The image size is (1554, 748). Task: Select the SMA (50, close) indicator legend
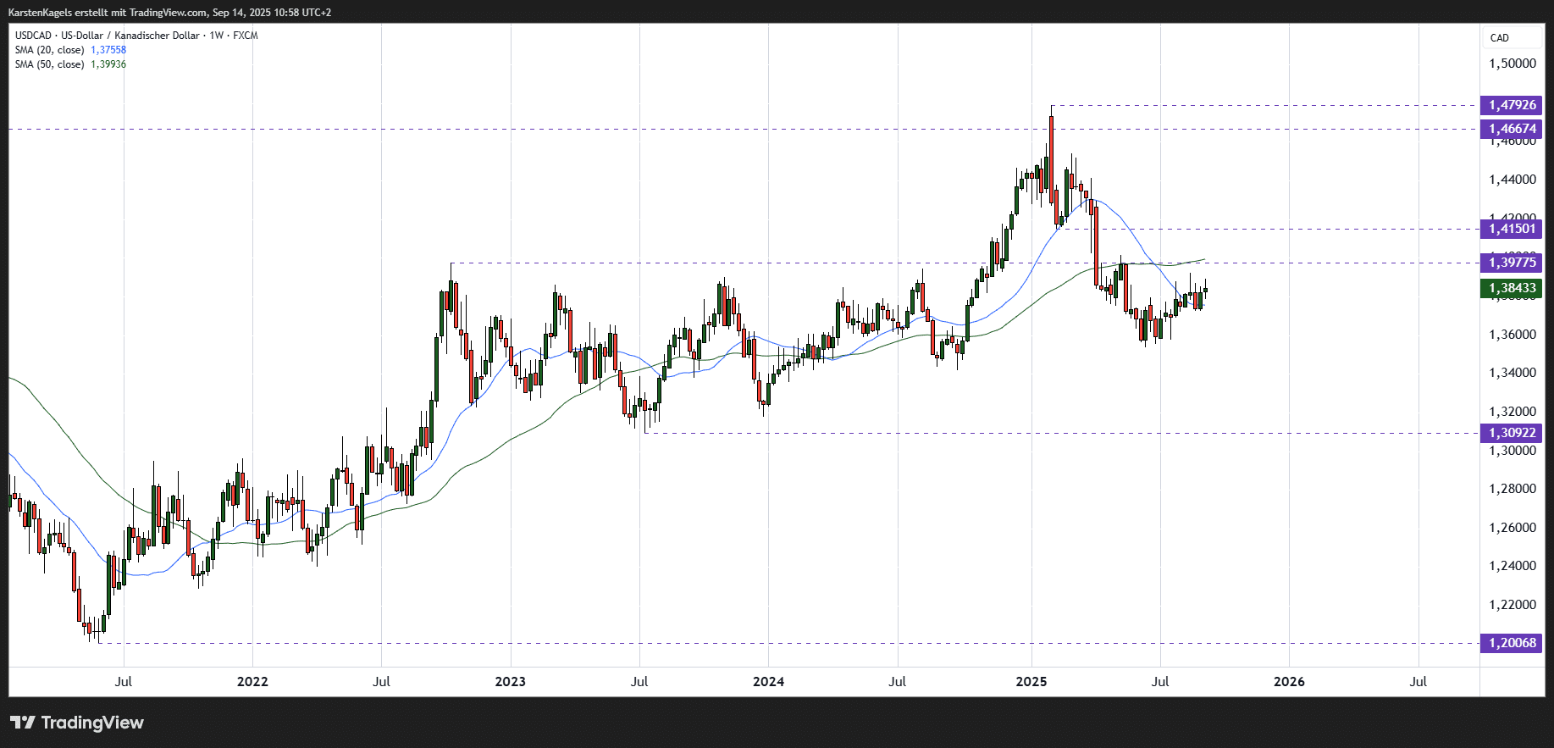[49, 64]
